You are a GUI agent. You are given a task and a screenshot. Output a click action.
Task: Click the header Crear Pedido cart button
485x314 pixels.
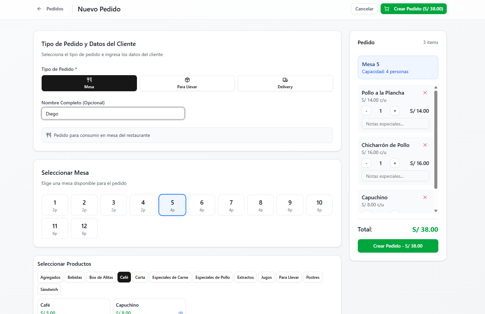pyautogui.click(x=413, y=9)
